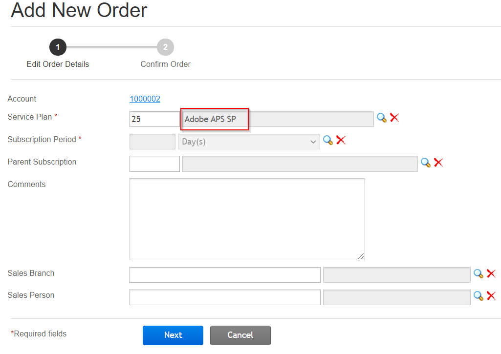Click the Edit Order Details step label

58,64
